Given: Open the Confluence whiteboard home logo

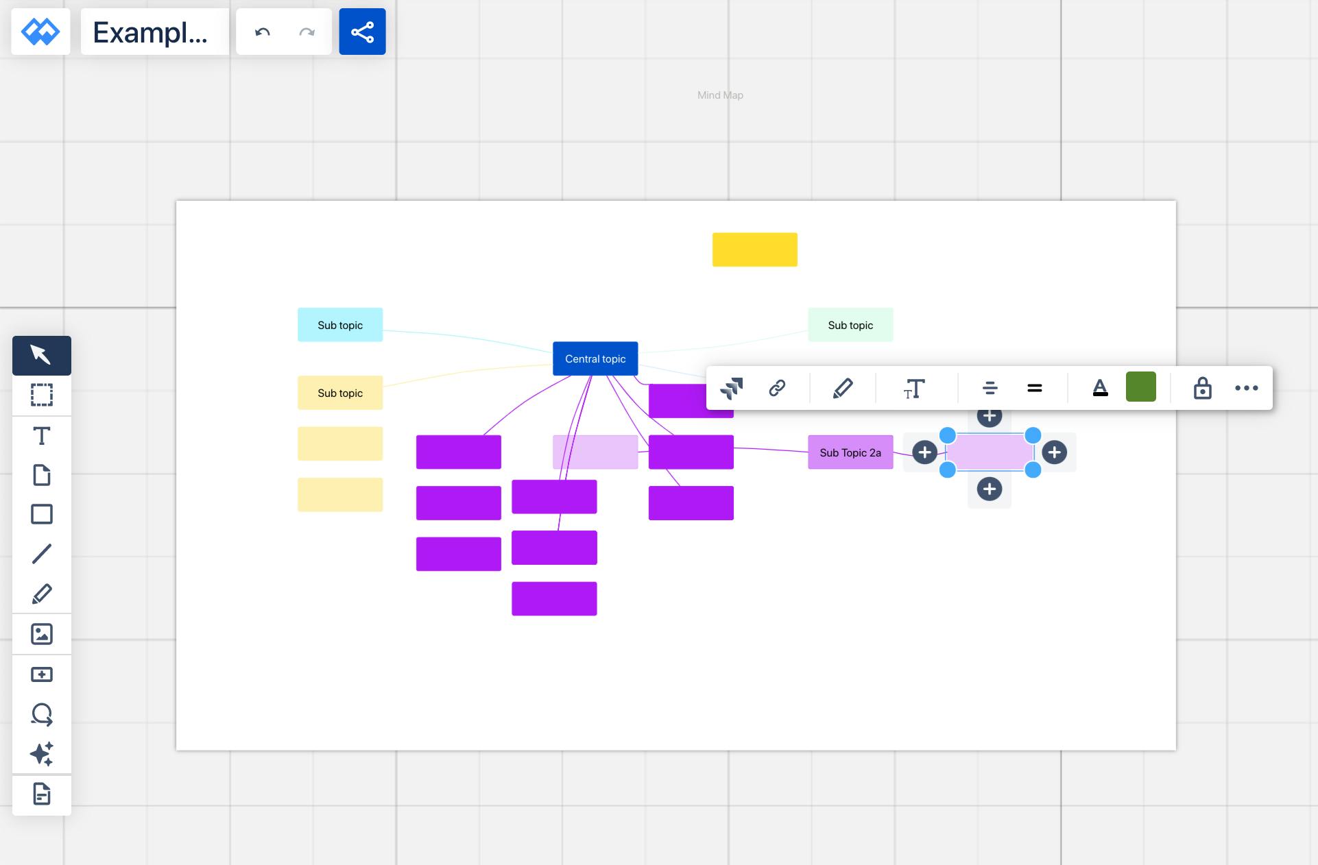Looking at the screenshot, I should coord(40,32).
